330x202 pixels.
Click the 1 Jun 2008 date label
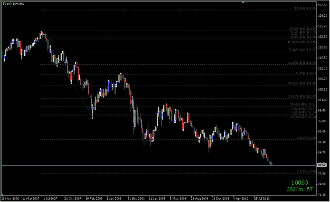tap(114, 198)
